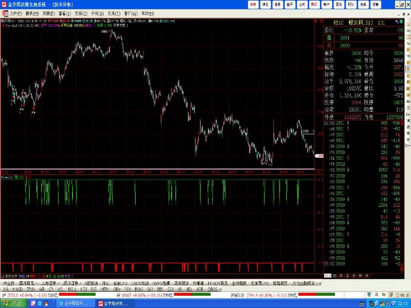Select the MA indicator tab

click(6, 289)
